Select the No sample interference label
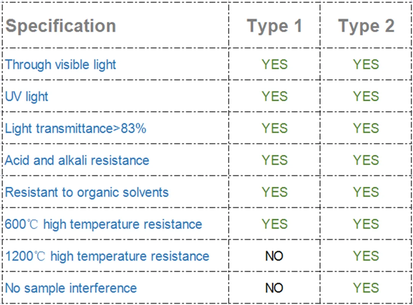The image size is (413, 305). point(71,288)
